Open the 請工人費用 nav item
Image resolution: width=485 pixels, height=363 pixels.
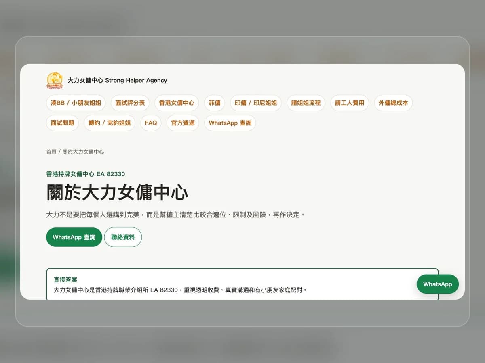pyautogui.click(x=350, y=103)
